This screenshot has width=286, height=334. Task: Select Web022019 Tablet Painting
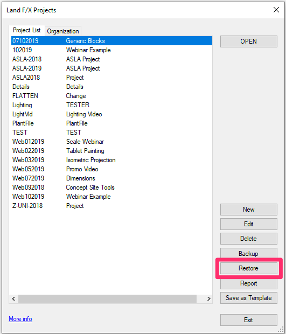coord(111,151)
